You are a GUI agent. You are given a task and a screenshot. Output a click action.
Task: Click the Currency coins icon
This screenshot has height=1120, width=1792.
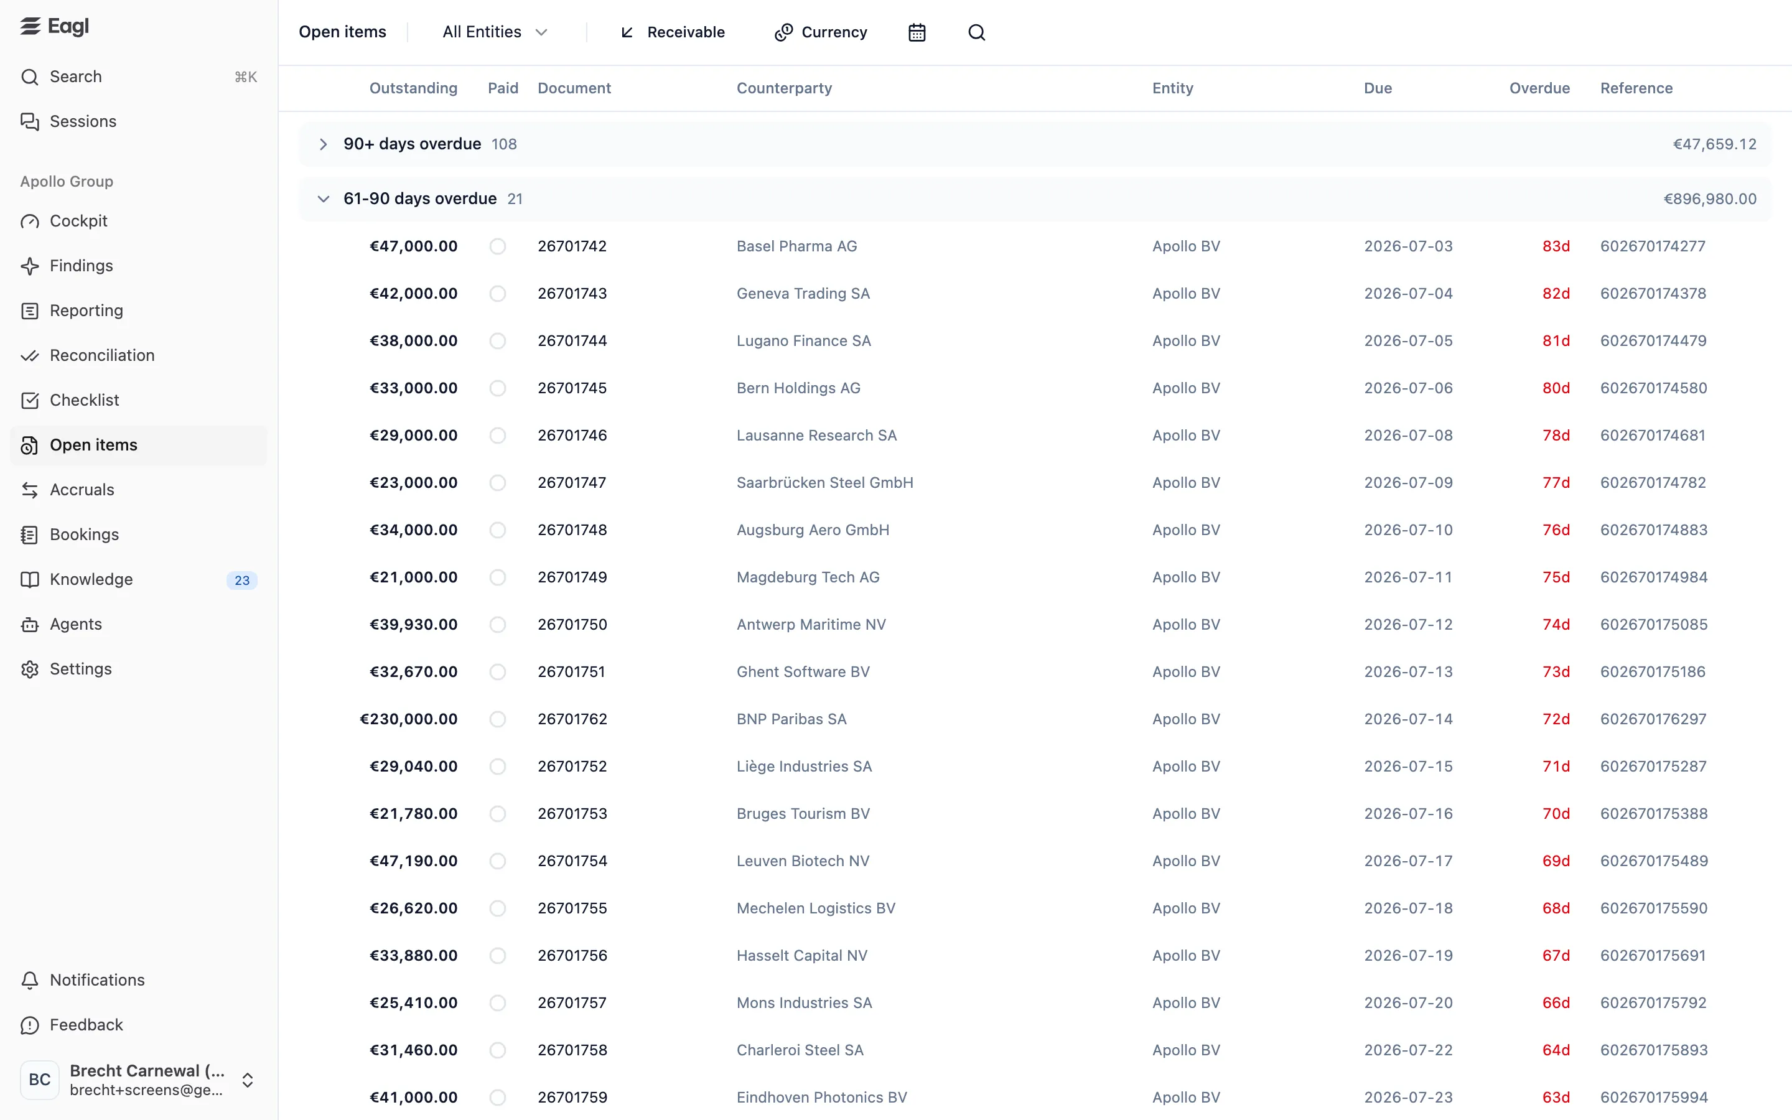(783, 32)
